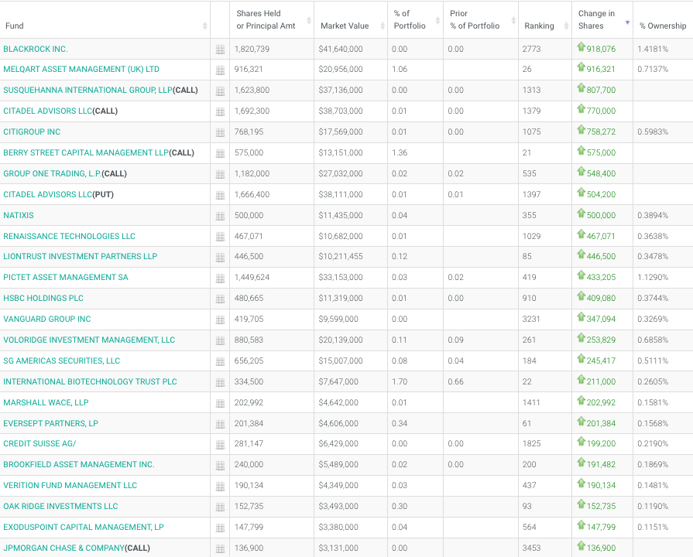Screen dimensions: 693x557
Task: Select ownership value 0.6858%
Action: [x=653, y=340]
